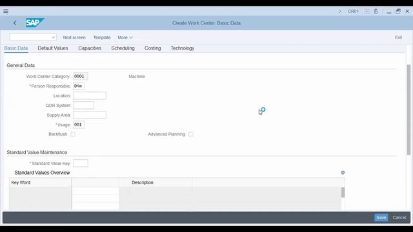413x232 pixels.
Task: Switch to the Default Values tab
Action: pyautogui.click(x=53, y=48)
